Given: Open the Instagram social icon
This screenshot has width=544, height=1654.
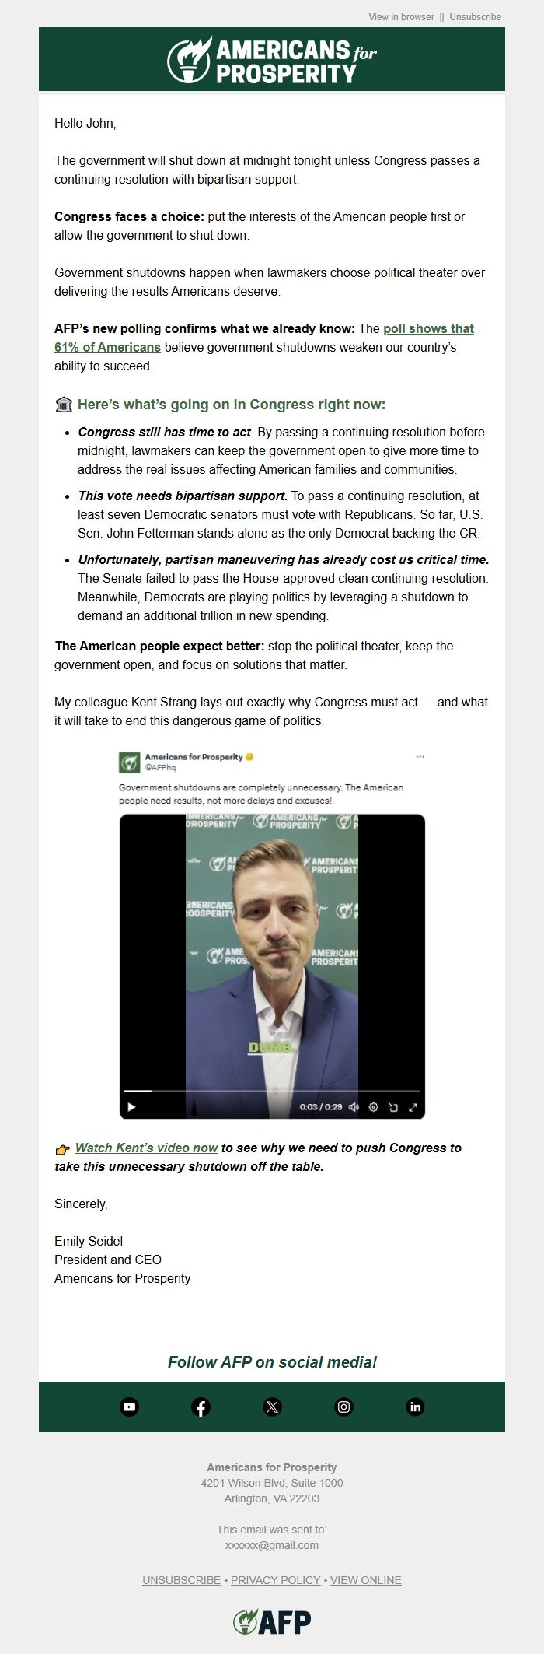Looking at the screenshot, I should click(x=343, y=1407).
